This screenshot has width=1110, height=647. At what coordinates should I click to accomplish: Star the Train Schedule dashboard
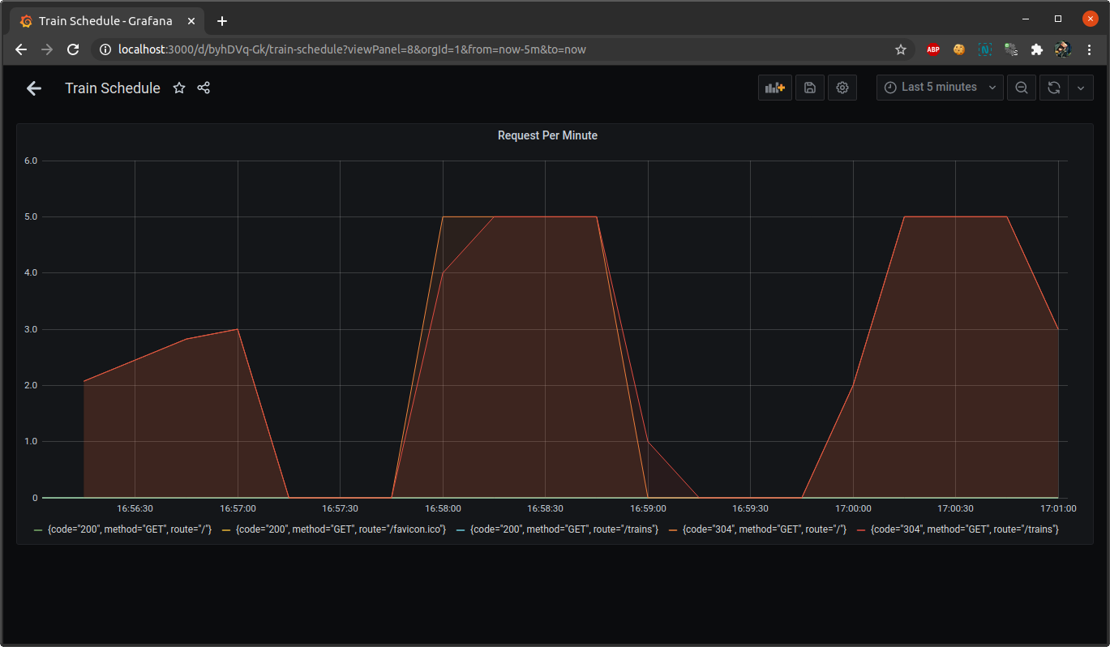(x=179, y=88)
